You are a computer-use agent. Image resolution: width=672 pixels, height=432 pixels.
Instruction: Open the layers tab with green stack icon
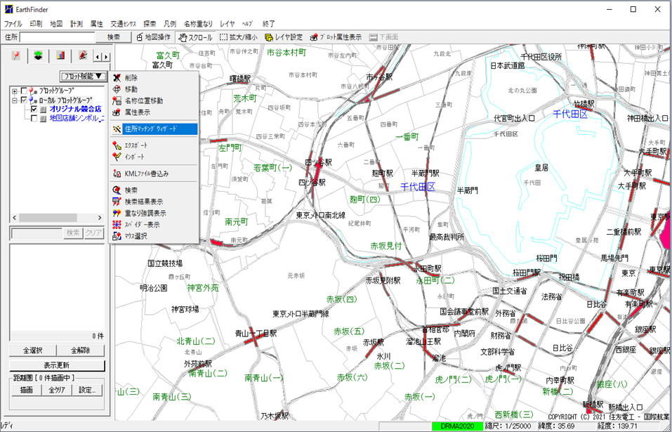(38, 55)
